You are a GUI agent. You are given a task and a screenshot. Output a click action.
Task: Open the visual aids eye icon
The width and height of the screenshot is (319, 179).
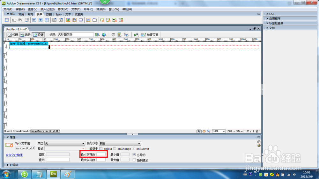click(127, 35)
